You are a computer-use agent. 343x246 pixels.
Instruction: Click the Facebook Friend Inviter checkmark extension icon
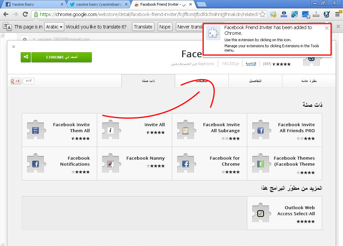point(327,14)
